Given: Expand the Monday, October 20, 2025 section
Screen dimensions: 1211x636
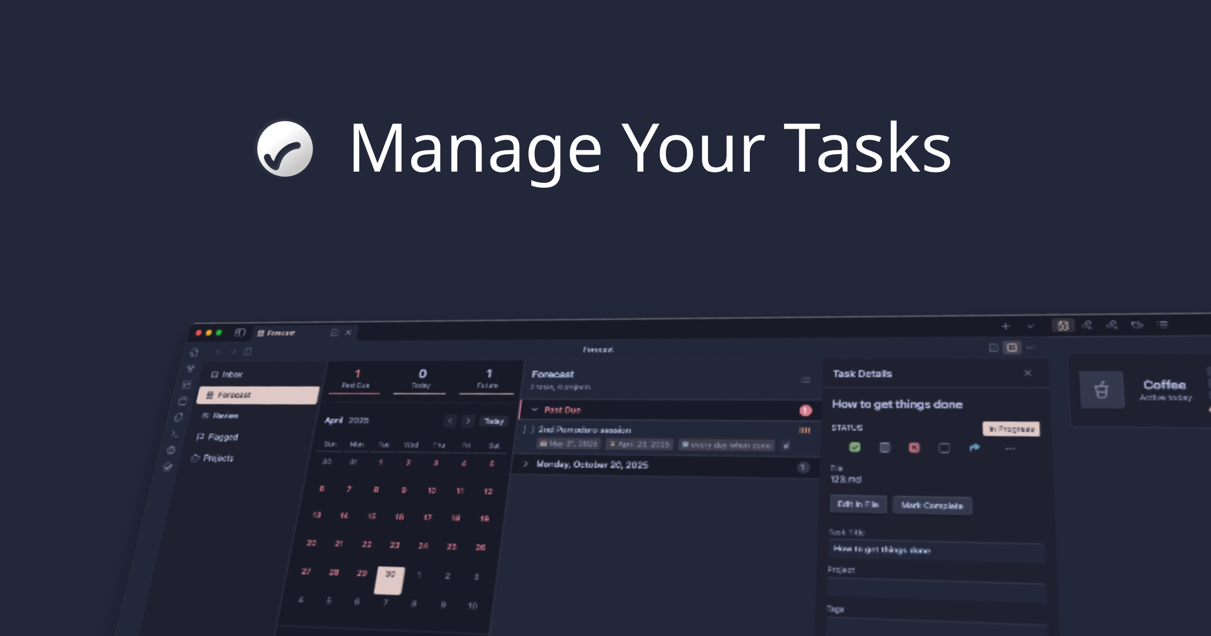Looking at the screenshot, I should pyautogui.click(x=525, y=464).
